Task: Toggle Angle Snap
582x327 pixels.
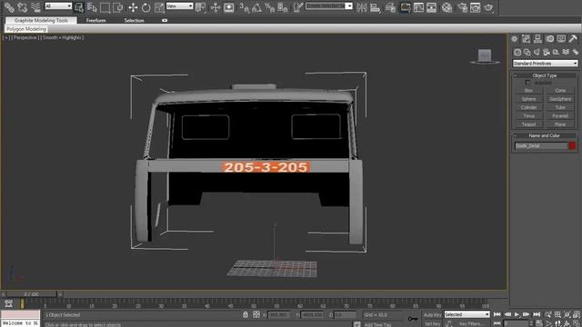Action: (x=256, y=7)
